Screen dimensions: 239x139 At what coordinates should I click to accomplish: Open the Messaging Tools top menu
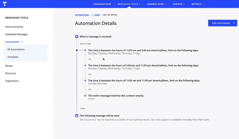pos(129,4)
